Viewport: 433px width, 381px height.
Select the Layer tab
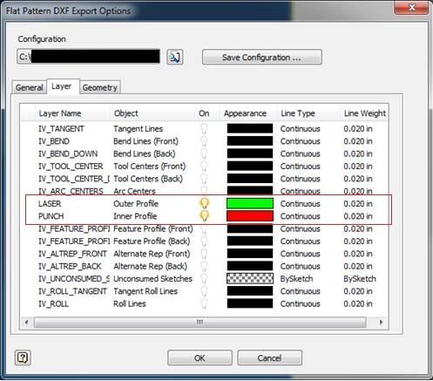pyautogui.click(x=63, y=86)
